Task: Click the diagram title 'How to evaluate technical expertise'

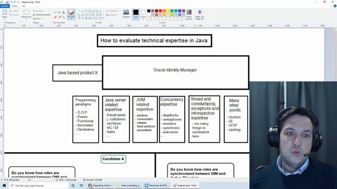Action: [154, 40]
